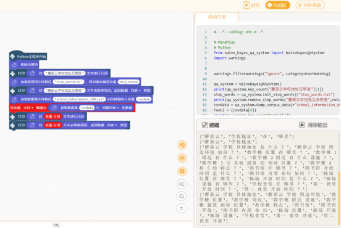Click the "import warnings" code line

(x=229, y=58)
